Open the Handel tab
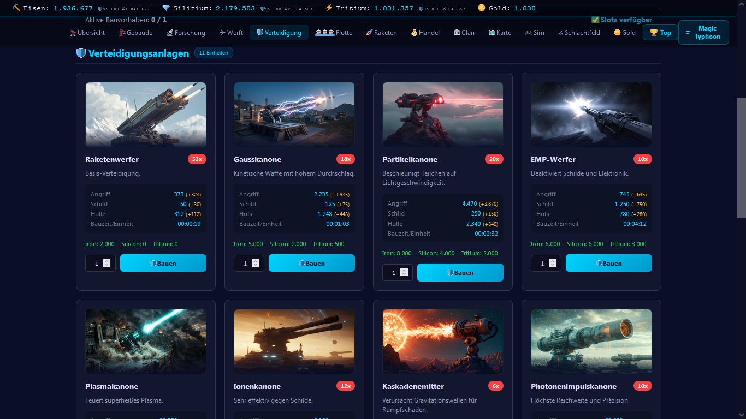The image size is (746, 419). point(425,33)
